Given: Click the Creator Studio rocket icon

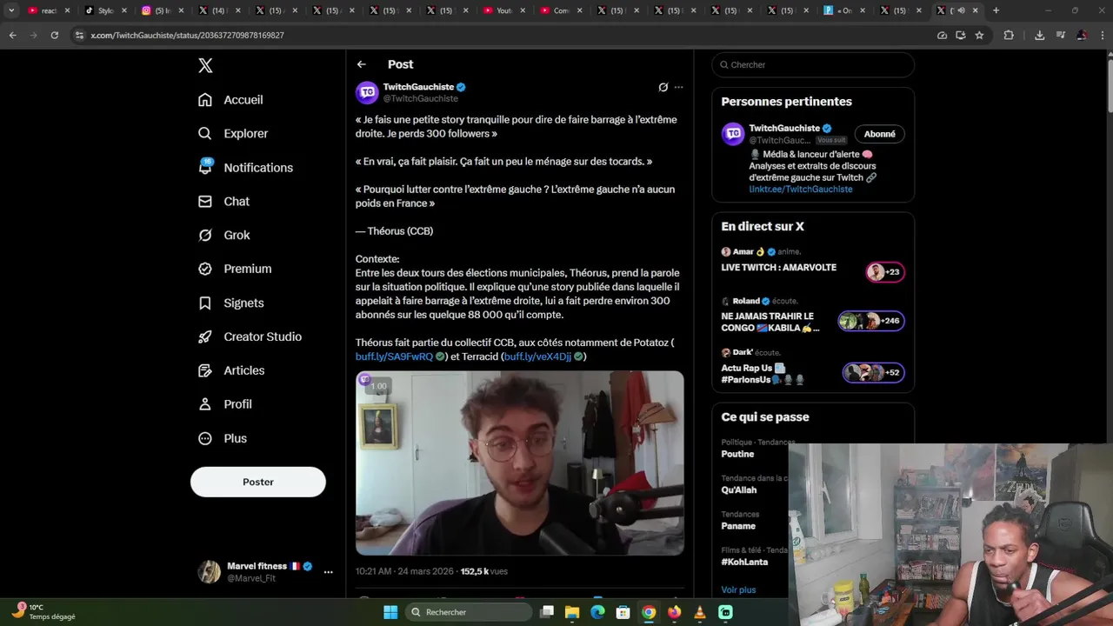Looking at the screenshot, I should [205, 337].
